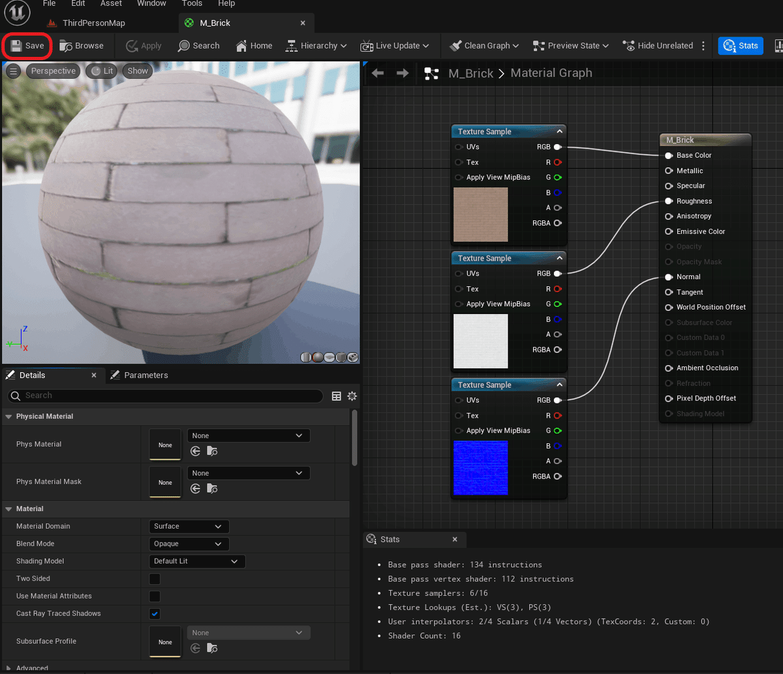Open Details panel settings gear
The image size is (783, 674).
[x=352, y=396]
